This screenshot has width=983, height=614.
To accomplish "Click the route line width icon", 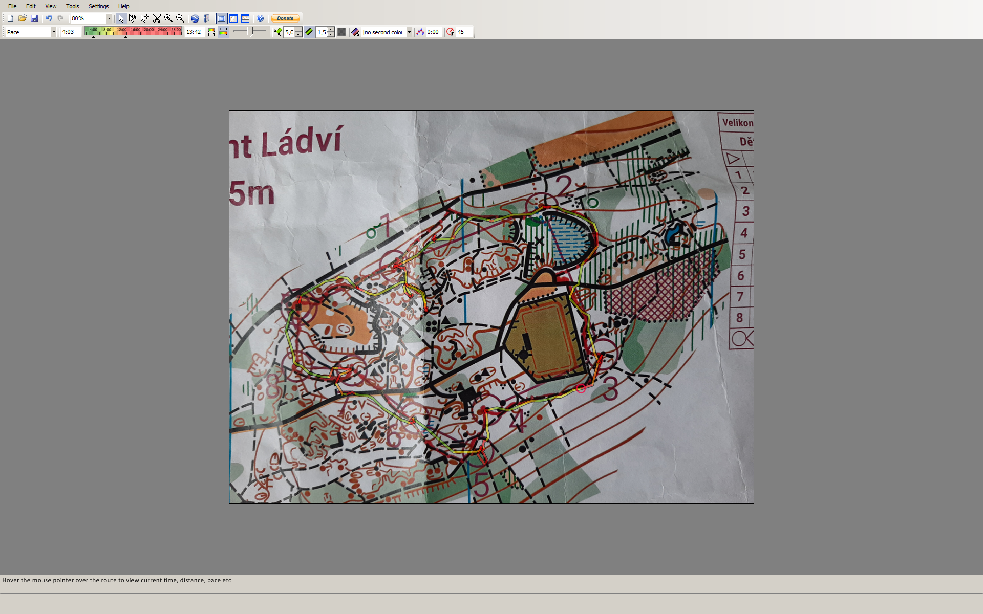I will [277, 32].
